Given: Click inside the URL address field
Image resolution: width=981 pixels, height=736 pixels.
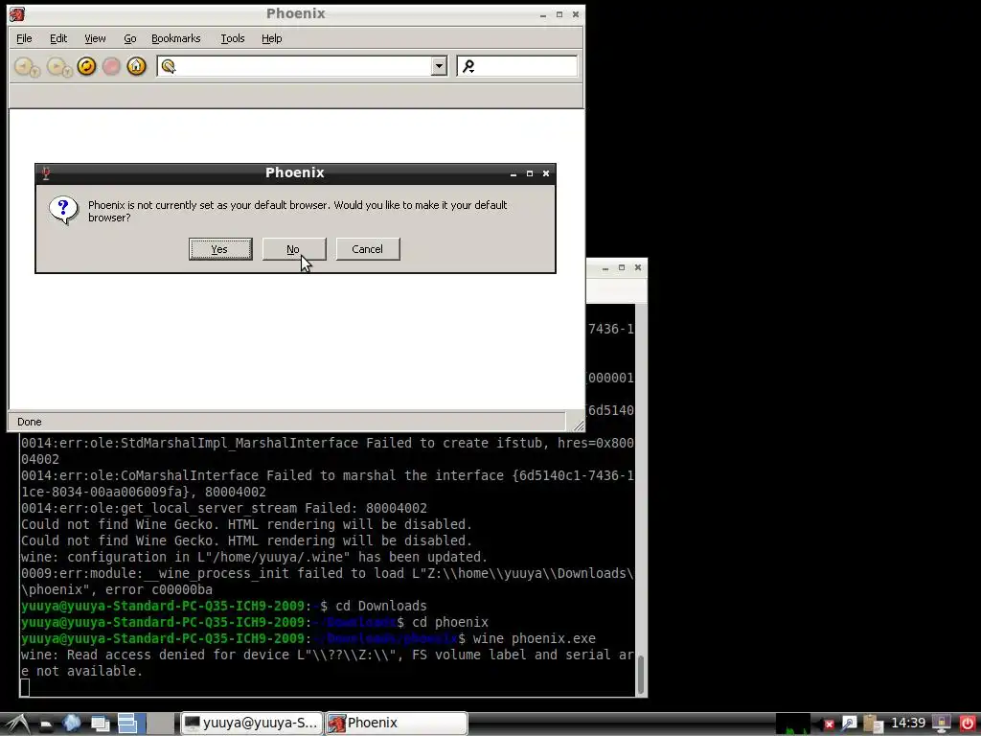Looking at the screenshot, I should click(x=304, y=66).
